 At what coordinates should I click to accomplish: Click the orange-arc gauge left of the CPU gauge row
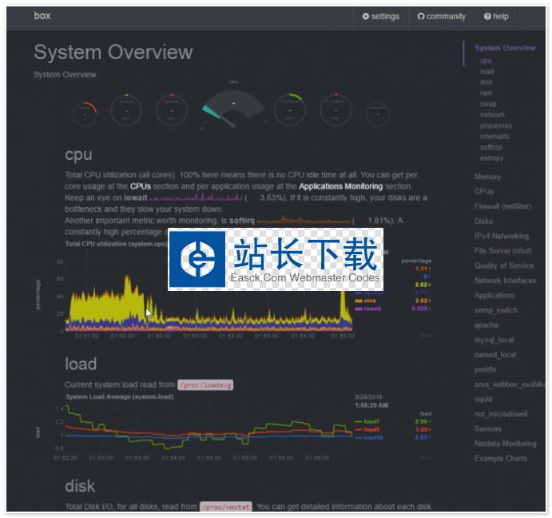(85, 114)
